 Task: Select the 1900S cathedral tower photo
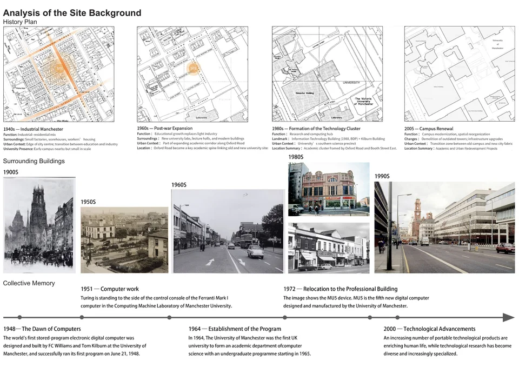pos(39,225)
